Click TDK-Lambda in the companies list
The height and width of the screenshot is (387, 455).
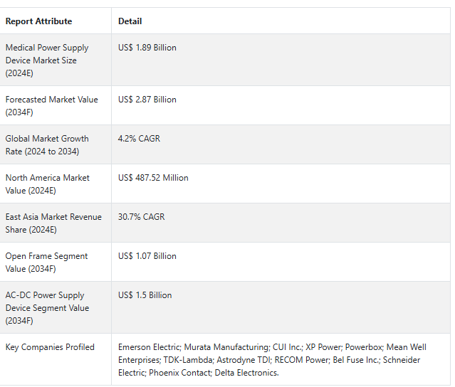(x=188, y=360)
